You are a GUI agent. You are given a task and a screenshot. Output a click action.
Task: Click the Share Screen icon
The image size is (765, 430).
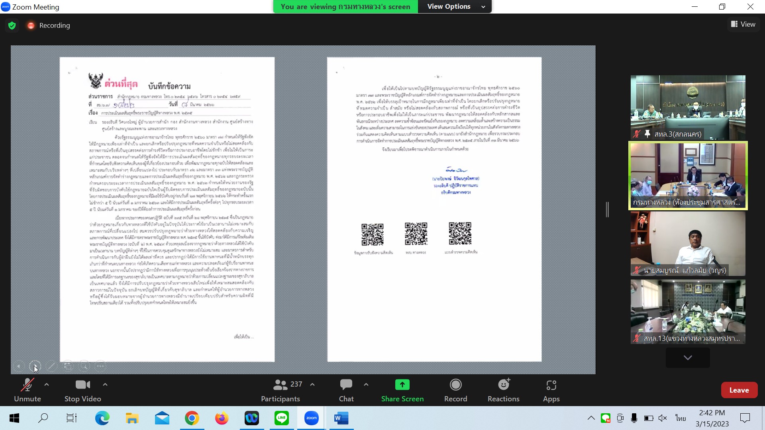click(402, 385)
